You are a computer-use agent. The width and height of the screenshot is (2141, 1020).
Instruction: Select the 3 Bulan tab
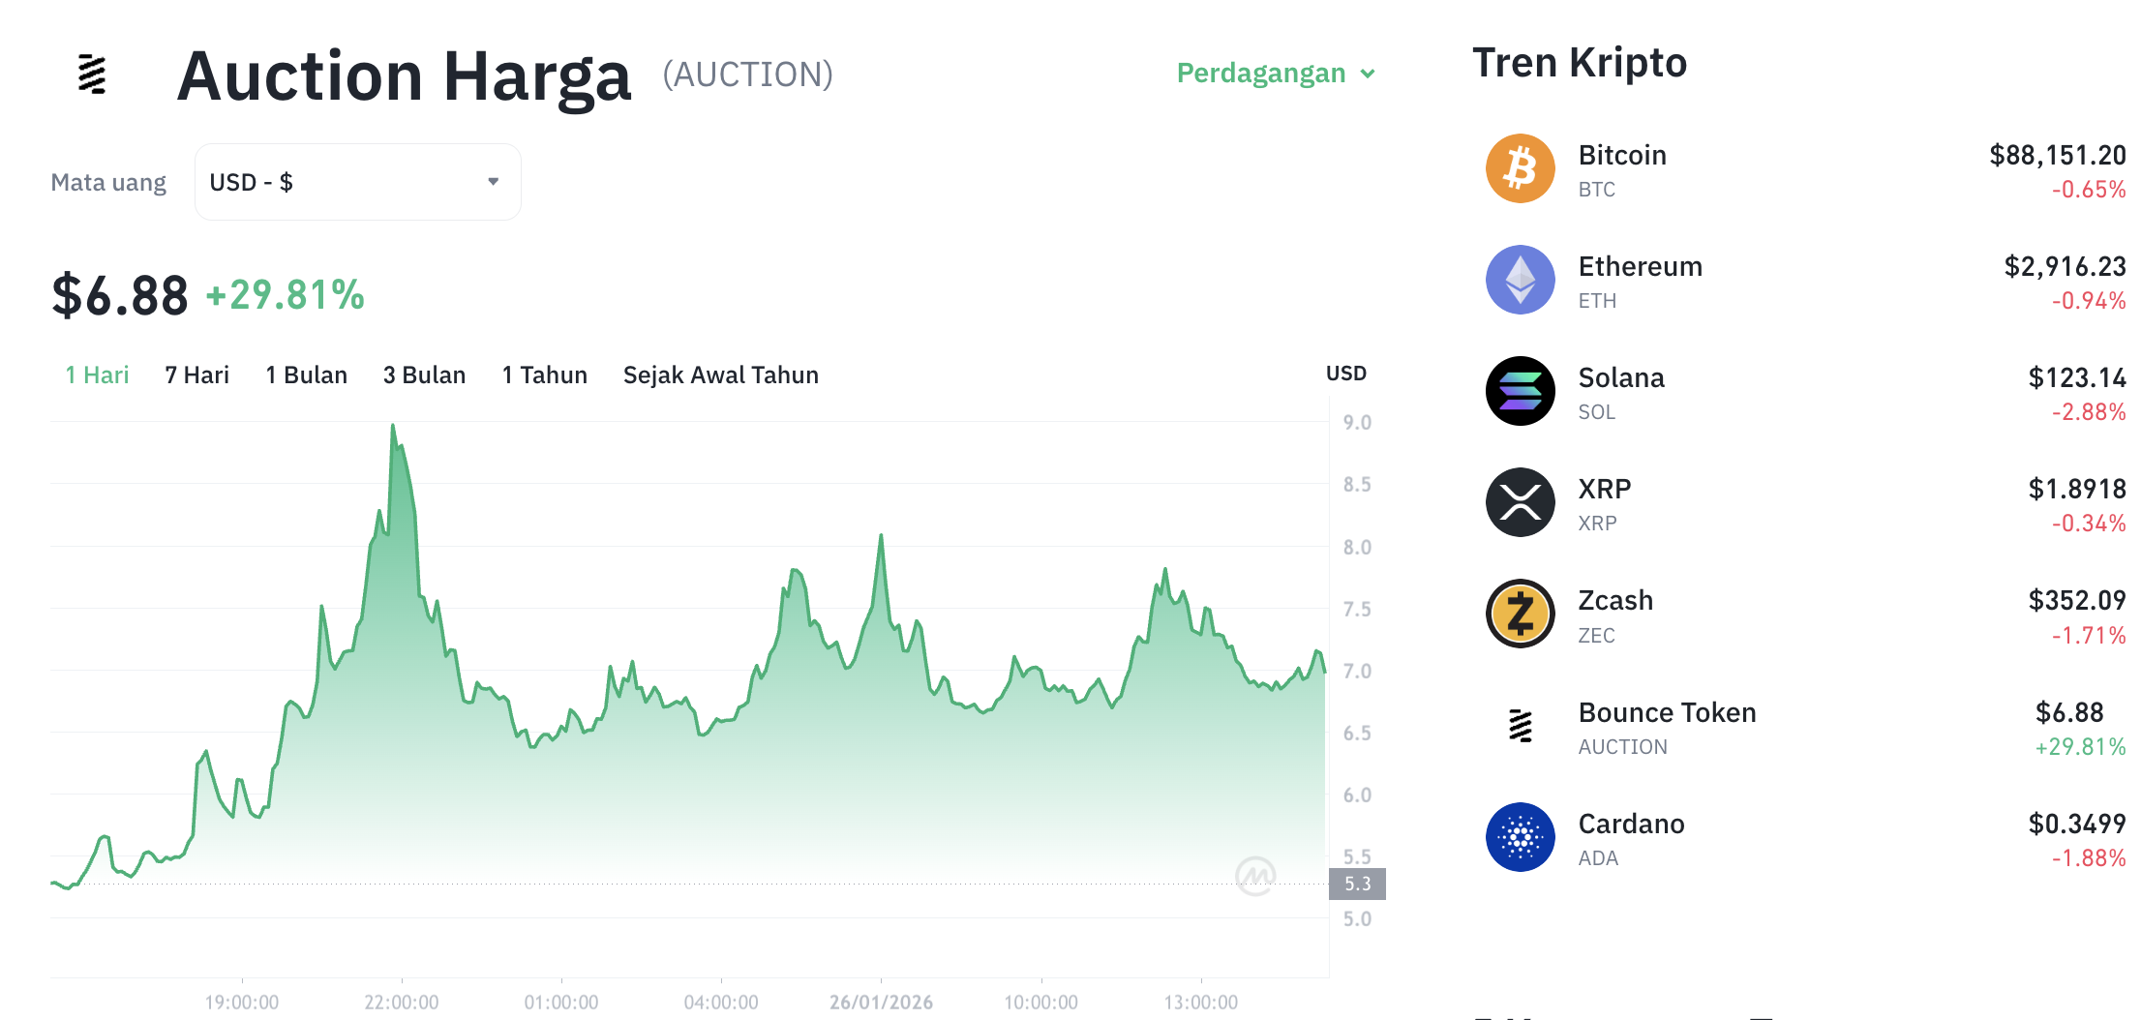424,375
